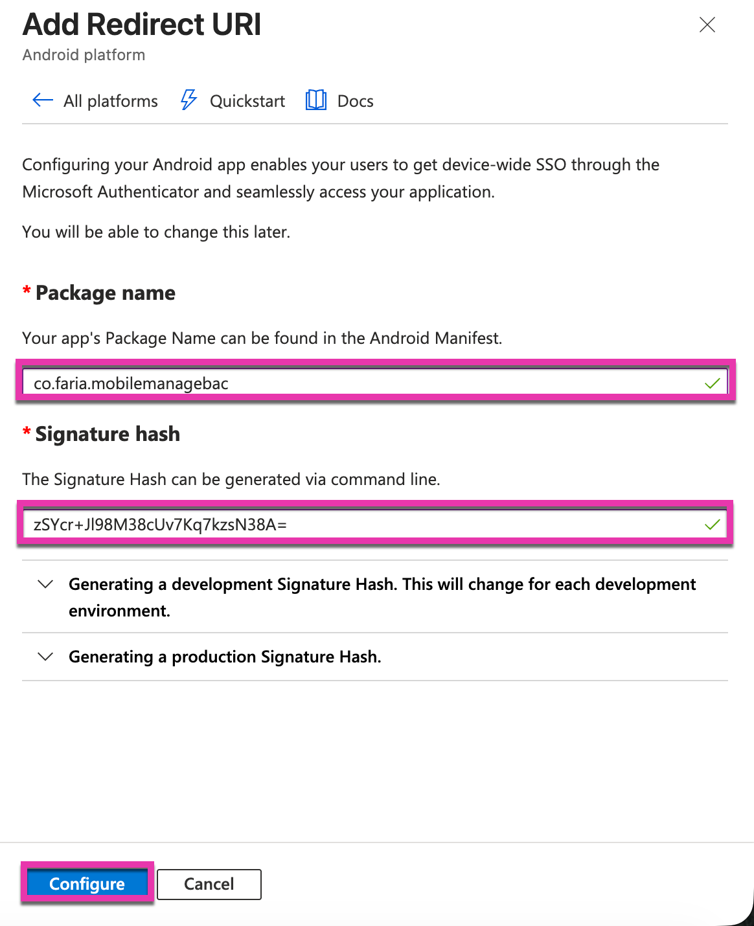
Task: Click the green checkmark in Package name field
Action: [713, 383]
